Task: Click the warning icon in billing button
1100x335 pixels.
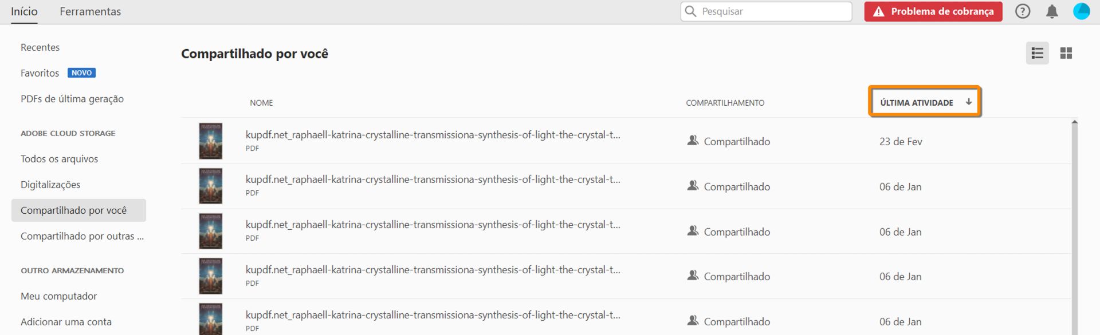Action: (878, 11)
